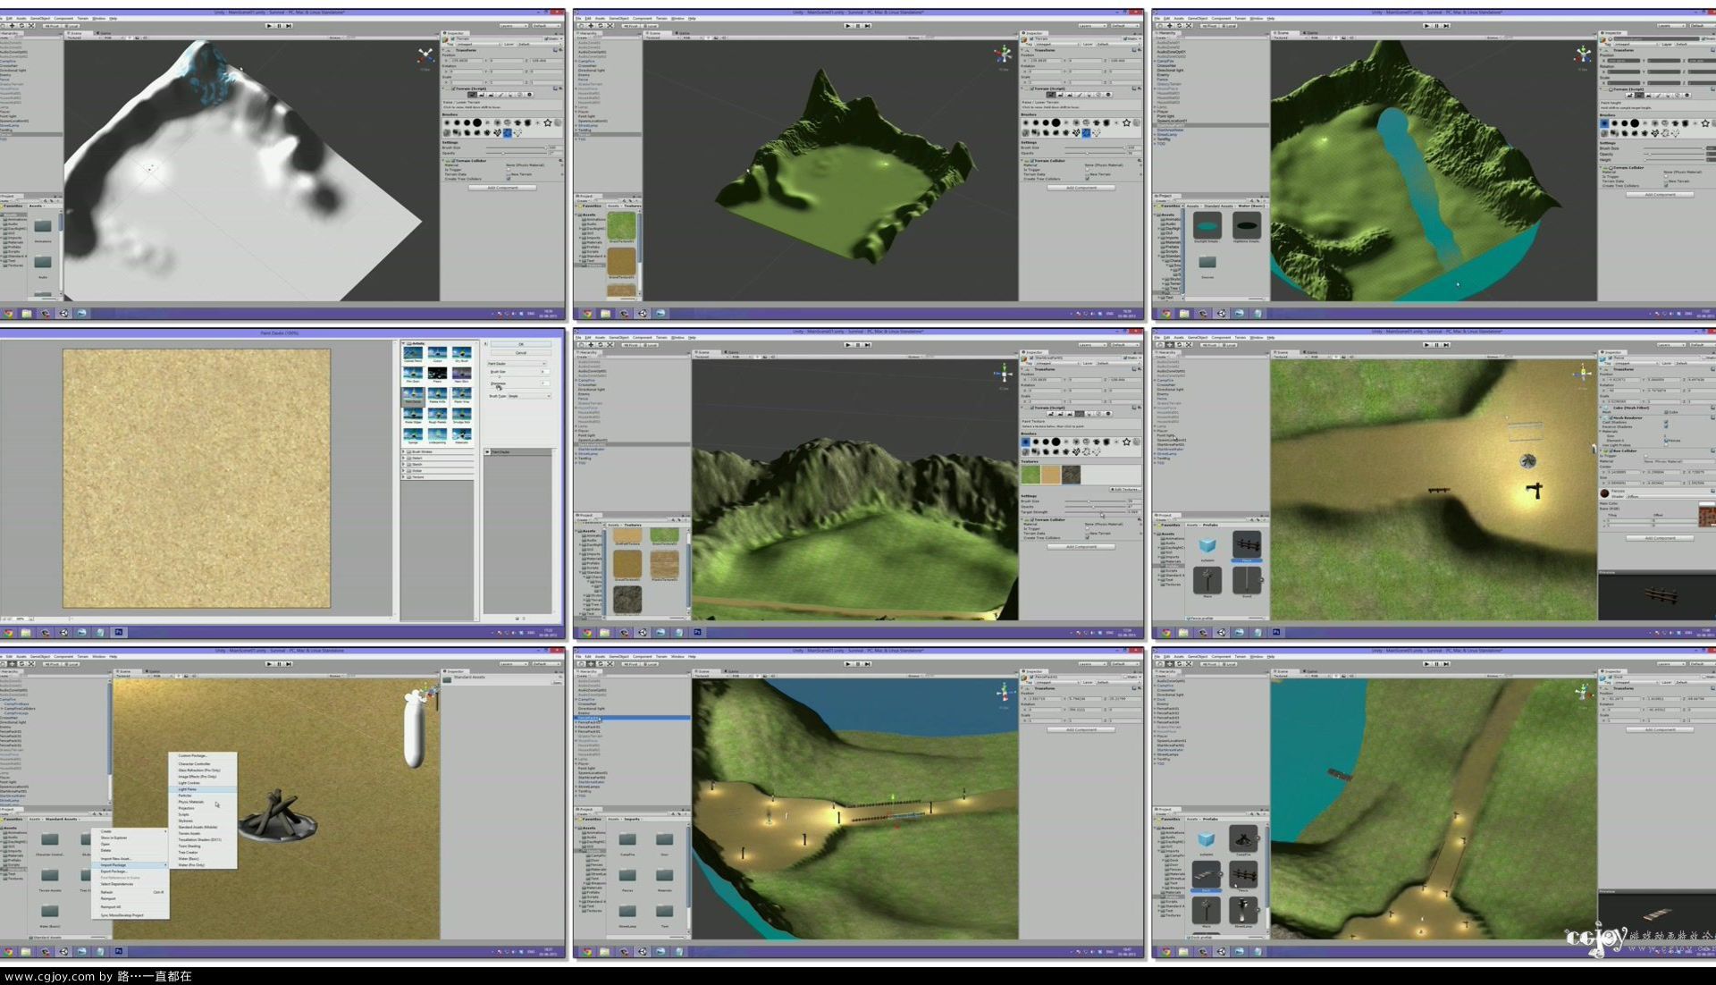Open Terrain Settings tool in mountain terrain window
The height and width of the screenshot is (985, 1716).
pos(1108,414)
